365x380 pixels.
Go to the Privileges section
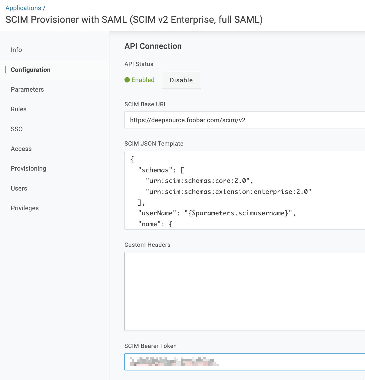(25, 208)
